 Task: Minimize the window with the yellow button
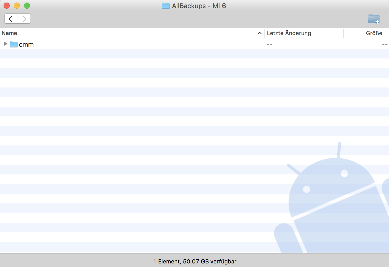17,6
